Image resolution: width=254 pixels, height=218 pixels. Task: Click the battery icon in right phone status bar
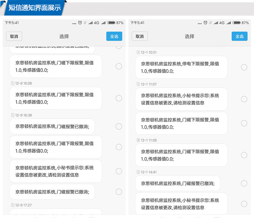pos(236,23)
